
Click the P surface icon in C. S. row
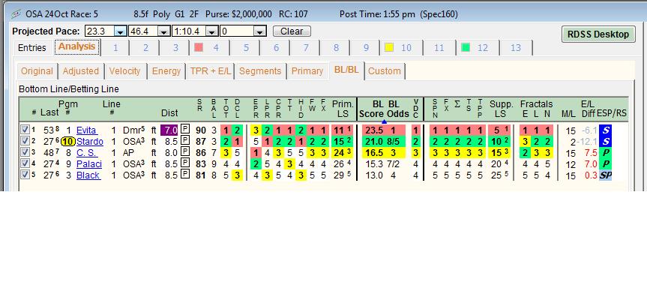pyautogui.click(x=185, y=153)
